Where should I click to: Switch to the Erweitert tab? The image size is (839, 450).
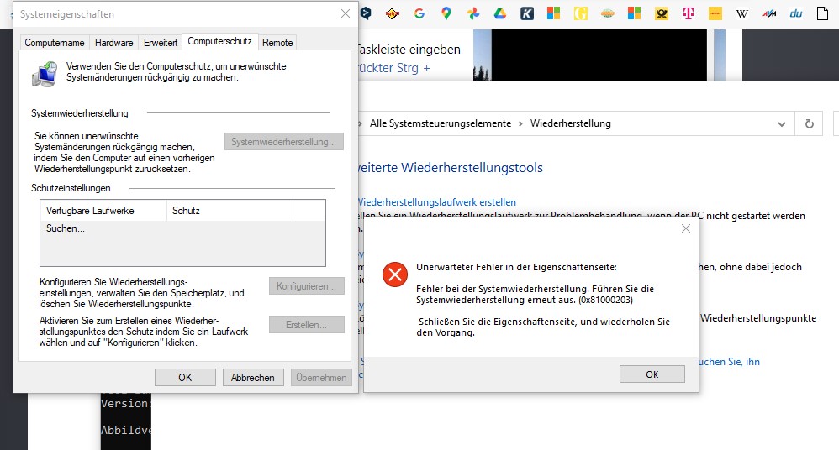(161, 43)
